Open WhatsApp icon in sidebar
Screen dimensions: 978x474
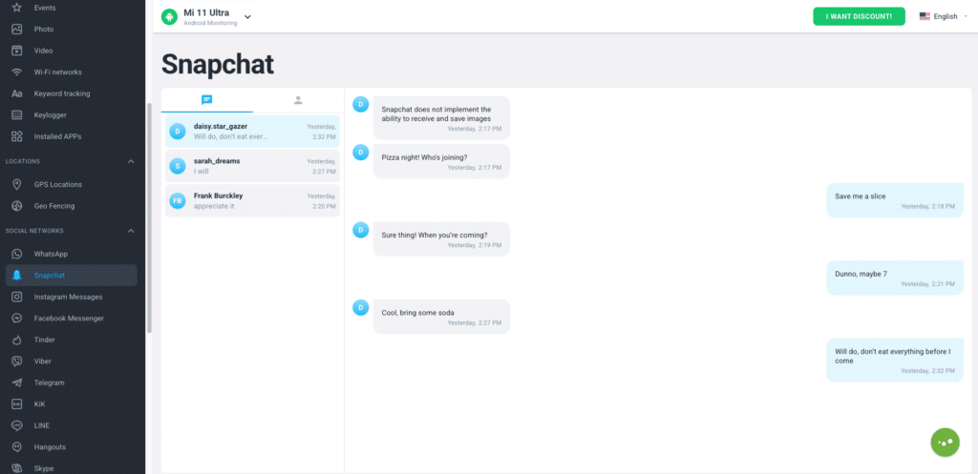click(x=16, y=254)
